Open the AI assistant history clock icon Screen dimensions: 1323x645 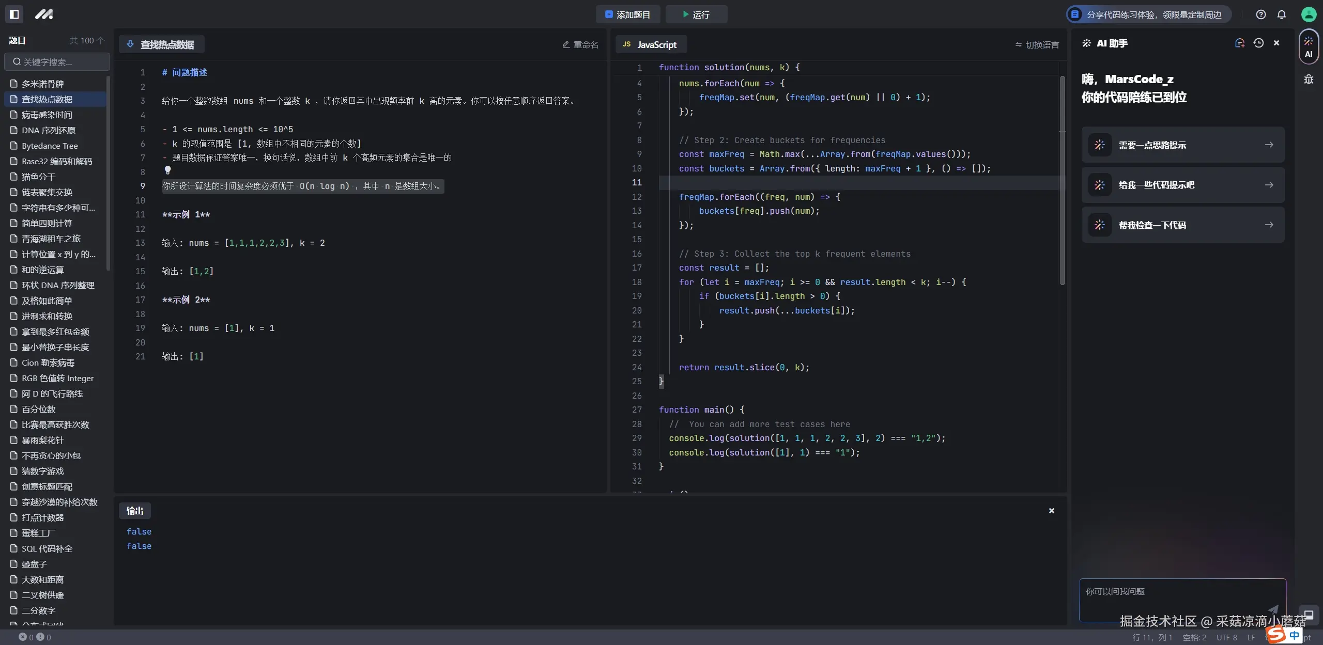(1258, 43)
